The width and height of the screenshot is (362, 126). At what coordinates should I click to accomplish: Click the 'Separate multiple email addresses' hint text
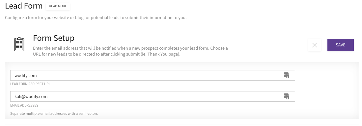tap(54, 113)
